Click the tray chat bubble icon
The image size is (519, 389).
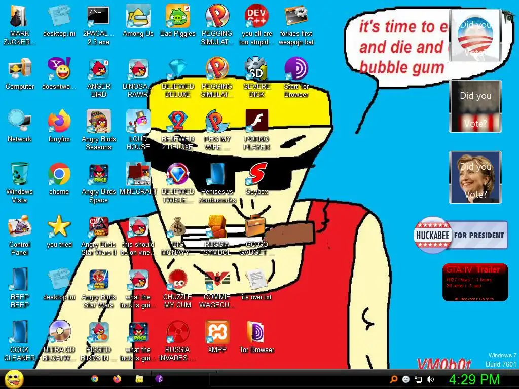[406, 379]
